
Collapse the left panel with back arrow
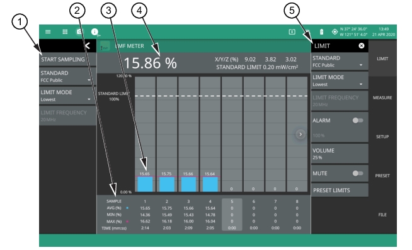[x=88, y=46]
